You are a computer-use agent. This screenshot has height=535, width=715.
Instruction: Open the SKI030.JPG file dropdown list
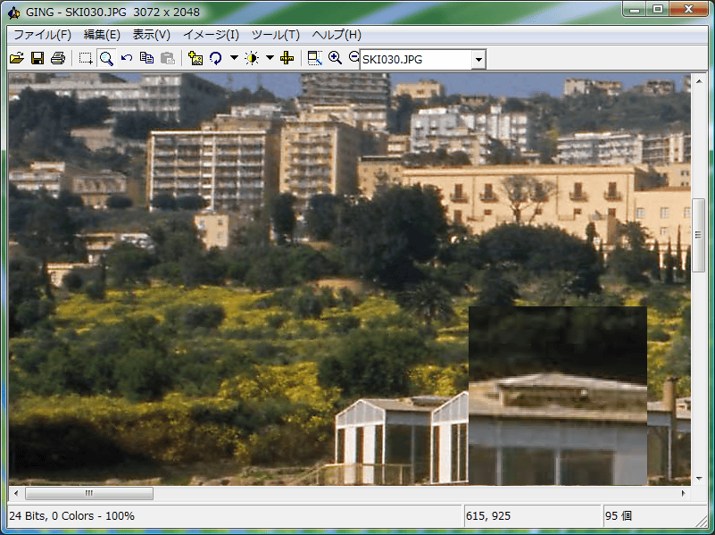478,60
